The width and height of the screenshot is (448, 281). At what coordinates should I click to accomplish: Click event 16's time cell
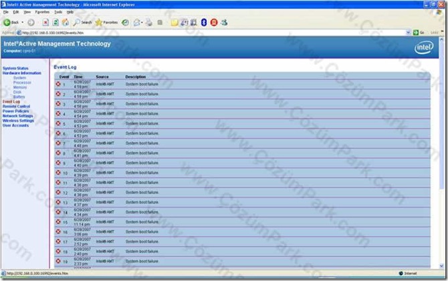(x=82, y=231)
